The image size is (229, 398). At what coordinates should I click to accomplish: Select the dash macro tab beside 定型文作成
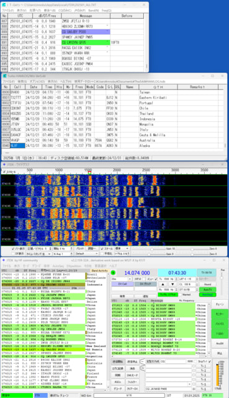pyautogui.click(x=143, y=361)
